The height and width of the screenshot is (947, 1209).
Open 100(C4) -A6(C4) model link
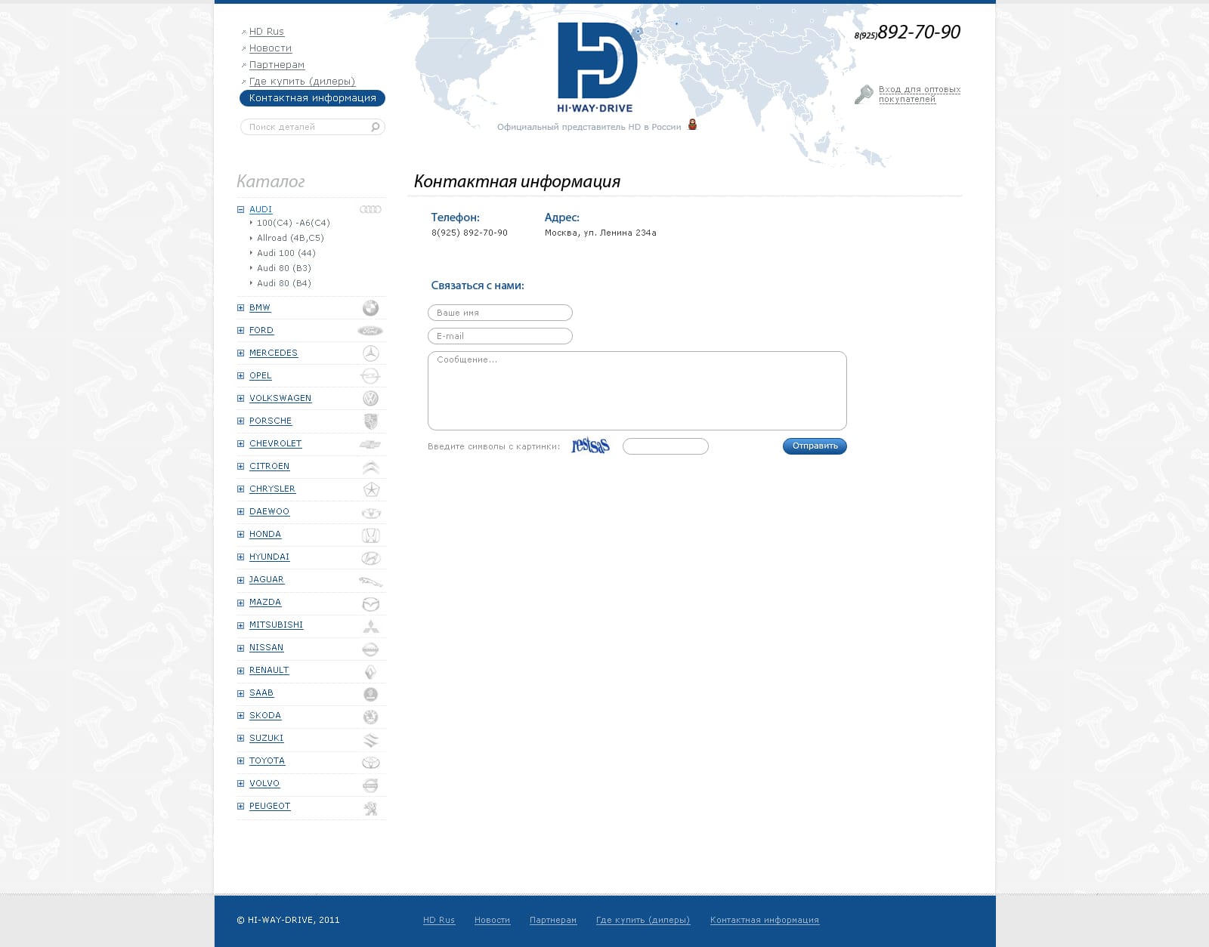coord(293,223)
